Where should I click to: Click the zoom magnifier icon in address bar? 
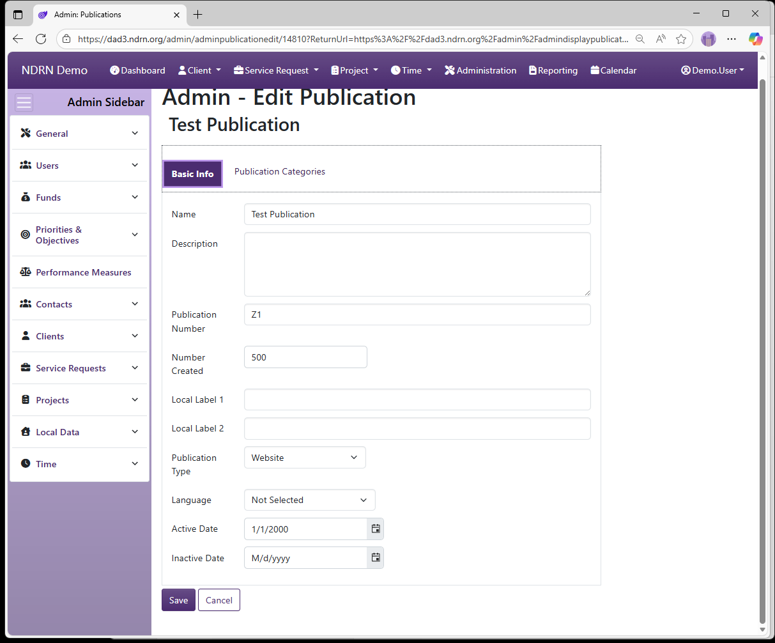coord(640,39)
